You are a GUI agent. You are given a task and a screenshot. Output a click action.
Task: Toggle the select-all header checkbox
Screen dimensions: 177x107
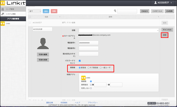(x=30, y=17)
